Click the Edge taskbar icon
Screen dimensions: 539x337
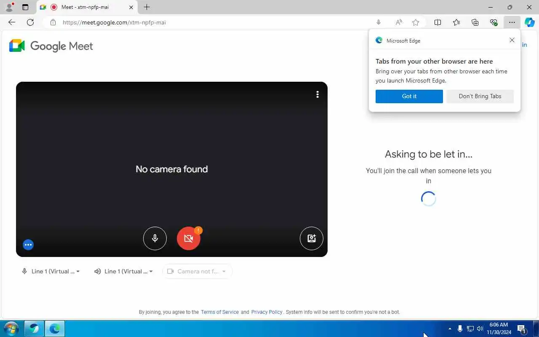click(x=55, y=329)
